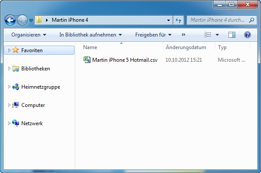Screen dimensions: 261x173
Task: Toggle the preview pane icon
Action: tap(232, 35)
